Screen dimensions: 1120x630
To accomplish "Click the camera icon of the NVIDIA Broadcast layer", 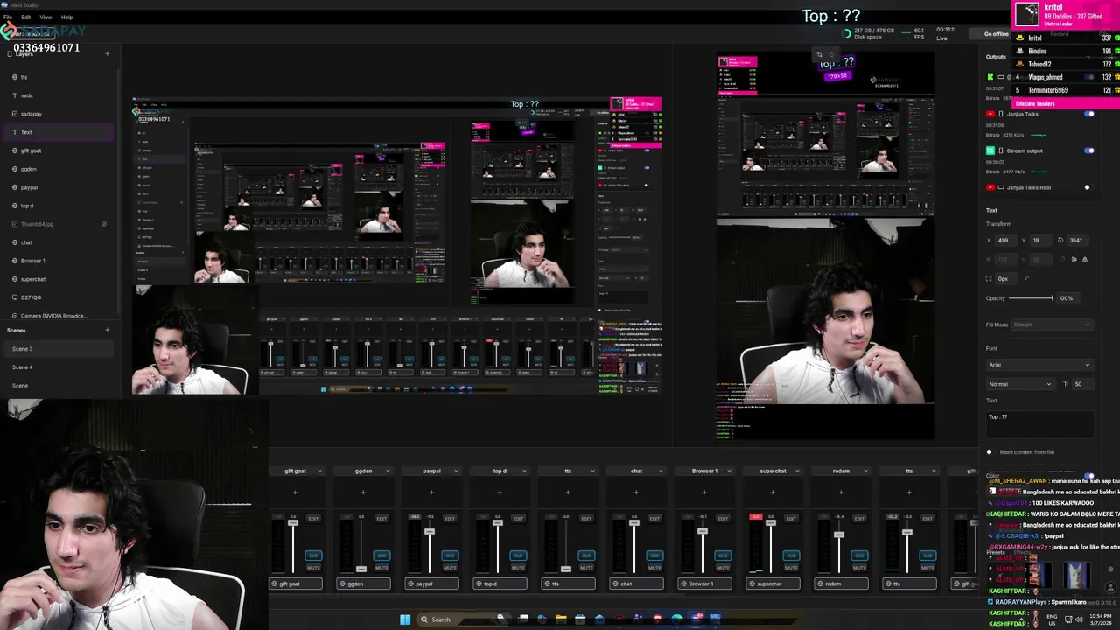I will coord(14,316).
